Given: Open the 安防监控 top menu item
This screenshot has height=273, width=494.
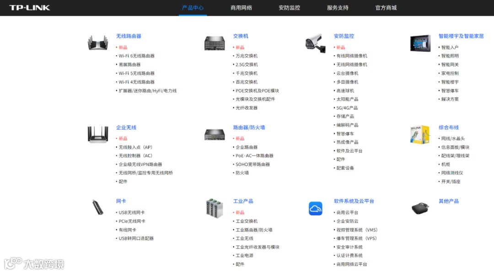Looking at the screenshot, I should (289, 8).
